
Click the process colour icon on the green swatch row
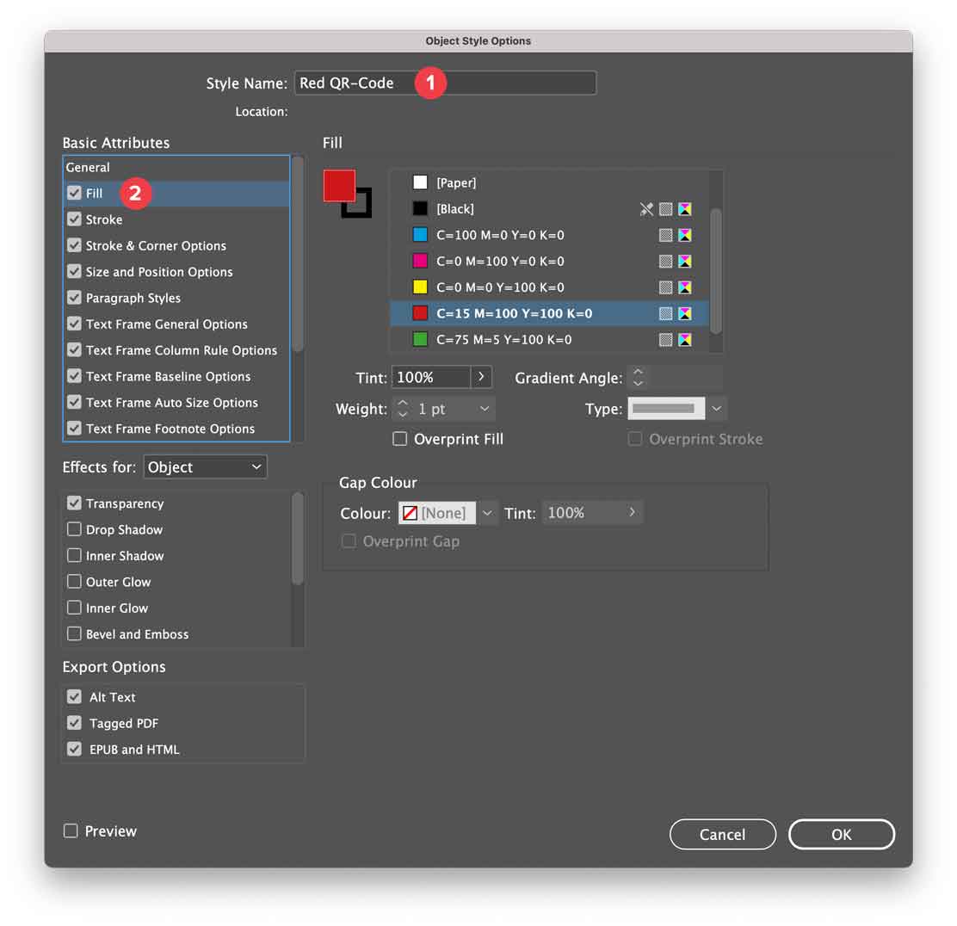tap(666, 340)
